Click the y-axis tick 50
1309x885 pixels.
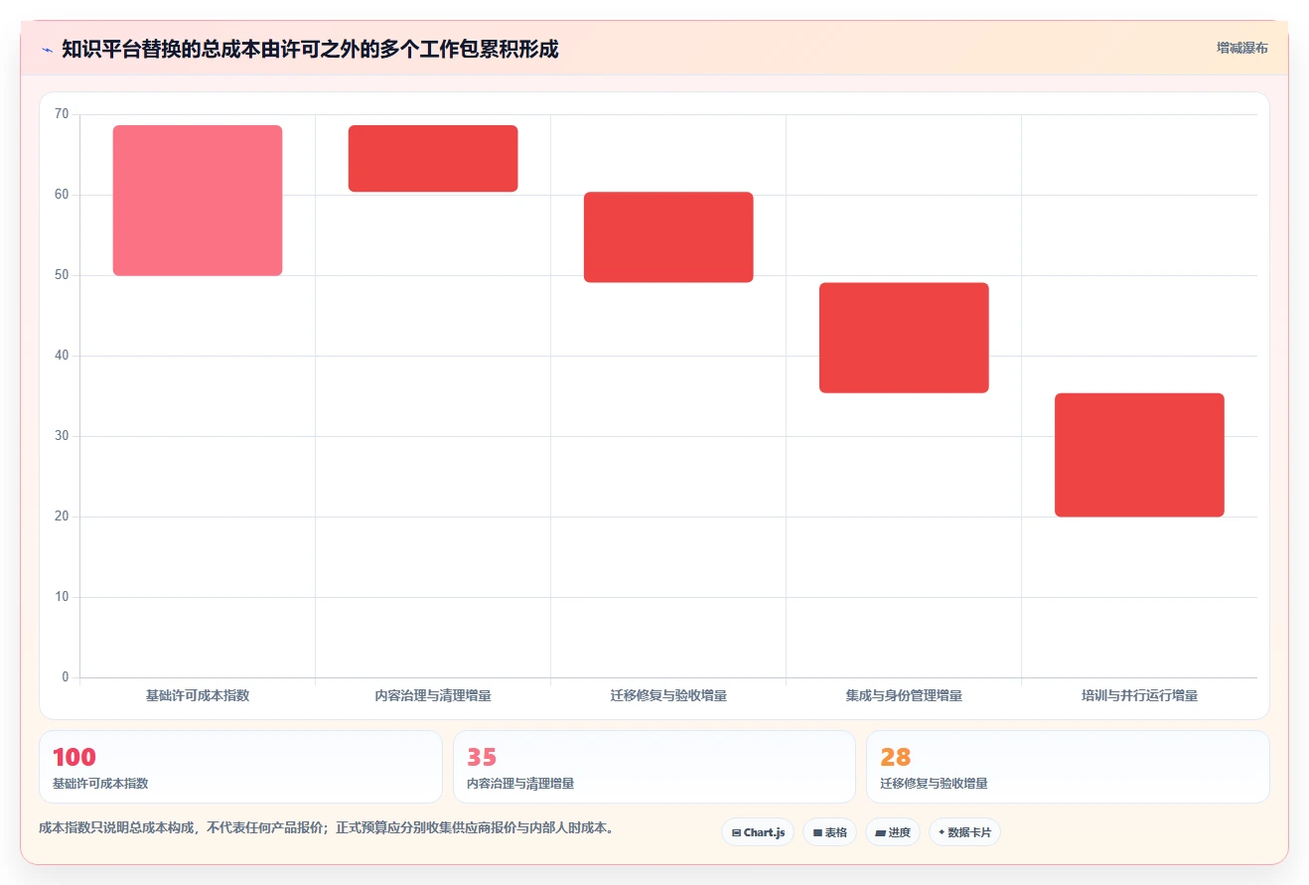(x=62, y=275)
